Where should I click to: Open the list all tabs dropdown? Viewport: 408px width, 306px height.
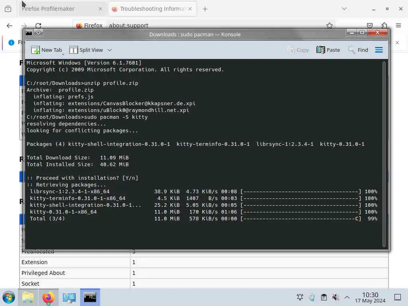[x=344, y=9]
